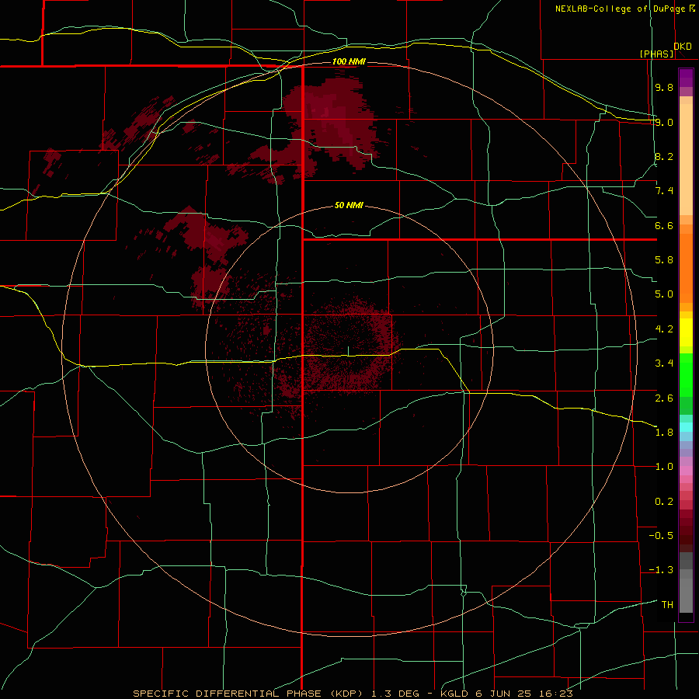Click the 0.2 scale value

pos(664,502)
